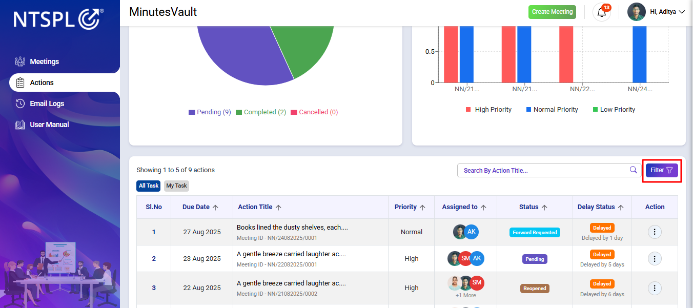
Task: Click the Pending status badge in row 2
Action: pyautogui.click(x=535, y=259)
